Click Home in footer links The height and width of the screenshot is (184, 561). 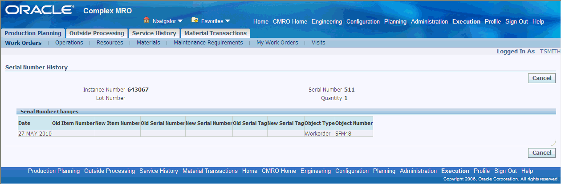[x=250, y=171]
